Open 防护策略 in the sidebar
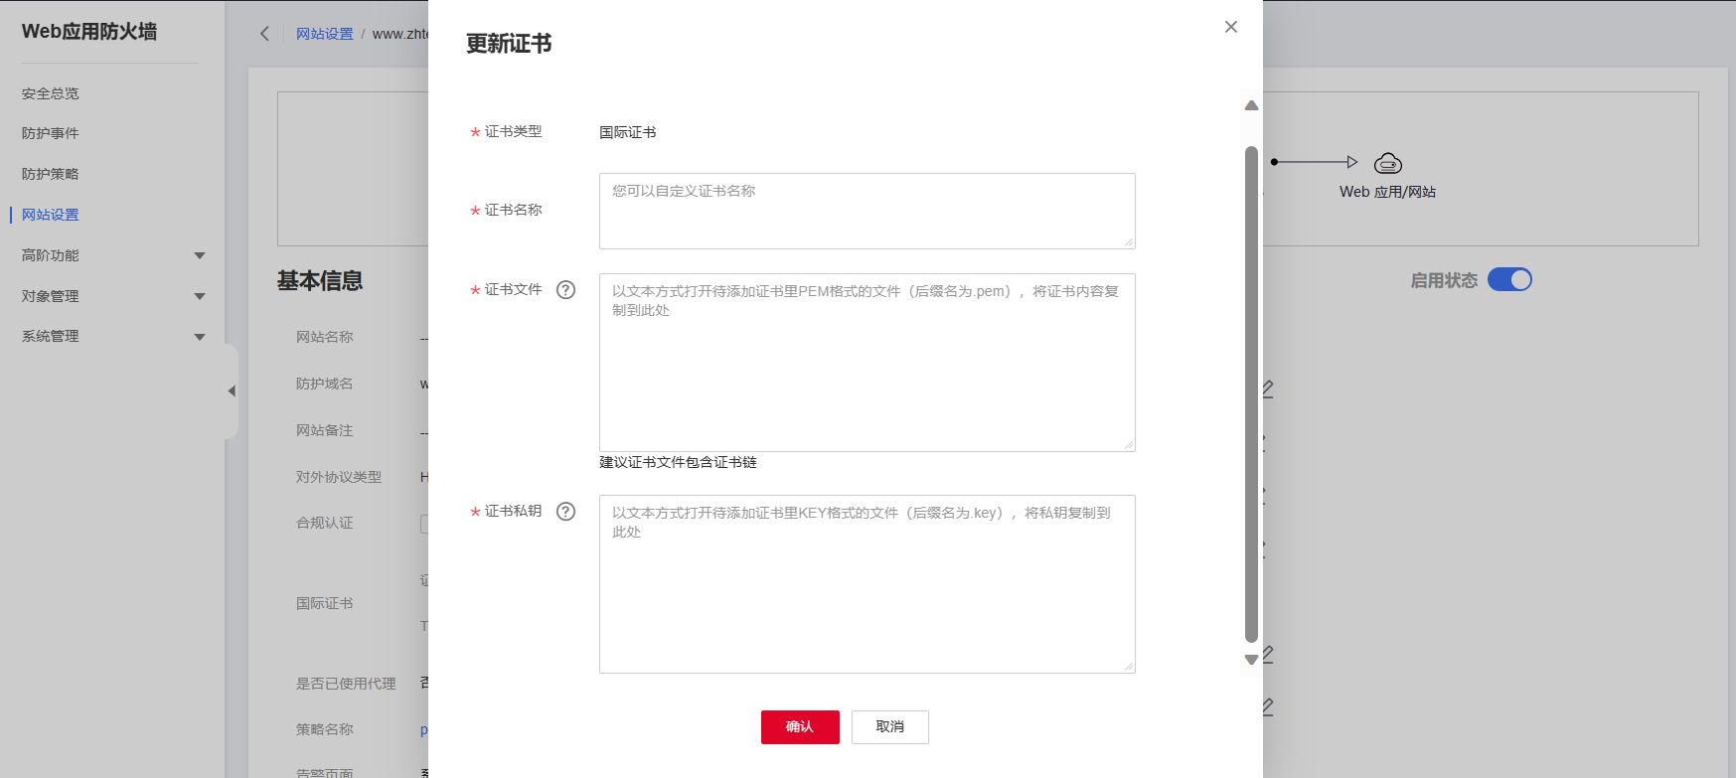 pos(51,174)
